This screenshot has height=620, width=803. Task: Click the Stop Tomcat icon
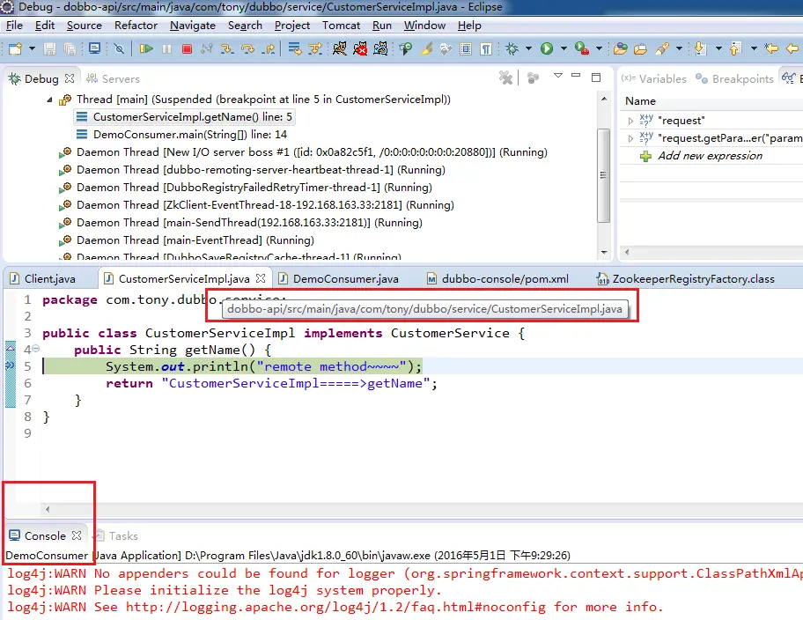pyautogui.click(x=360, y=48)
